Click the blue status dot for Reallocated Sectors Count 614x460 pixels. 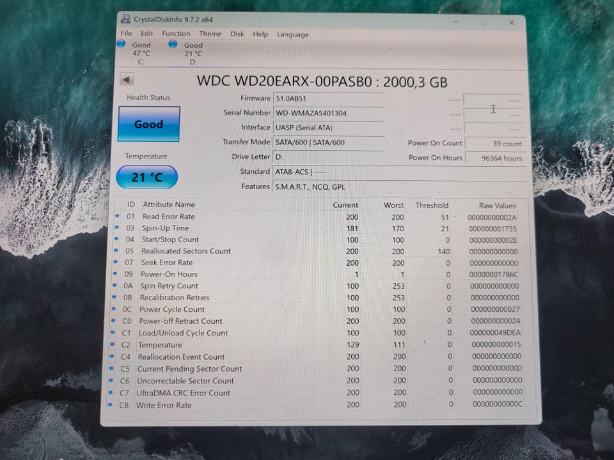click(x=116, y=250)
